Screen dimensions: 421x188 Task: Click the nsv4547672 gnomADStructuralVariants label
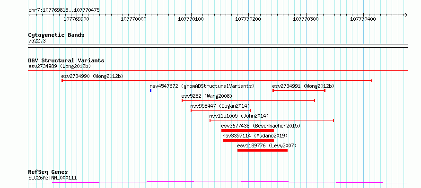click(x=202, y=86)
